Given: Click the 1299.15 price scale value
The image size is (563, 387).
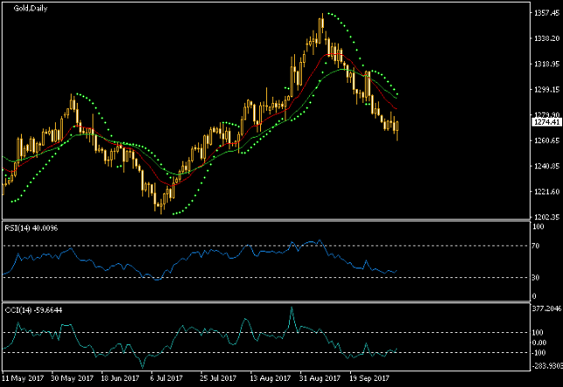Looking at the screenshot, I should point(546,90).
